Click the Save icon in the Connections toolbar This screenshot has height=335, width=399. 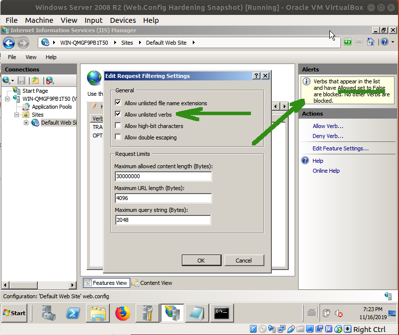click(21, 80)
